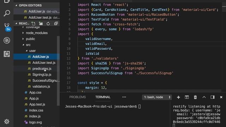
Task: Open AddUser.test.js in the user folder
Action: point(37,63)
